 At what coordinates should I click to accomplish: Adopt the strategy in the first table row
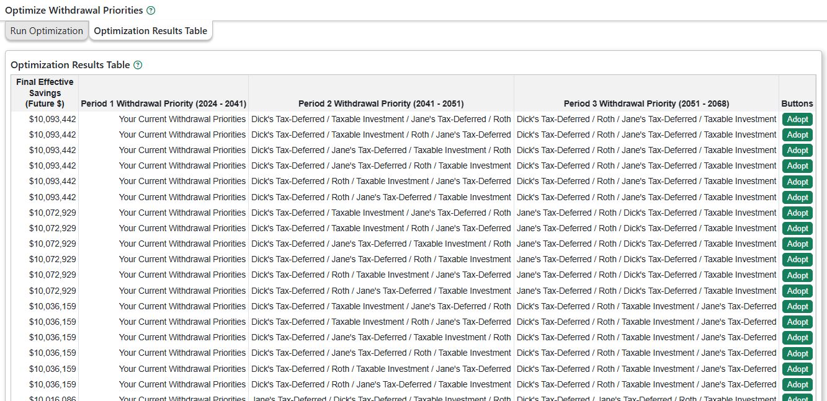(x=797, y=120)
